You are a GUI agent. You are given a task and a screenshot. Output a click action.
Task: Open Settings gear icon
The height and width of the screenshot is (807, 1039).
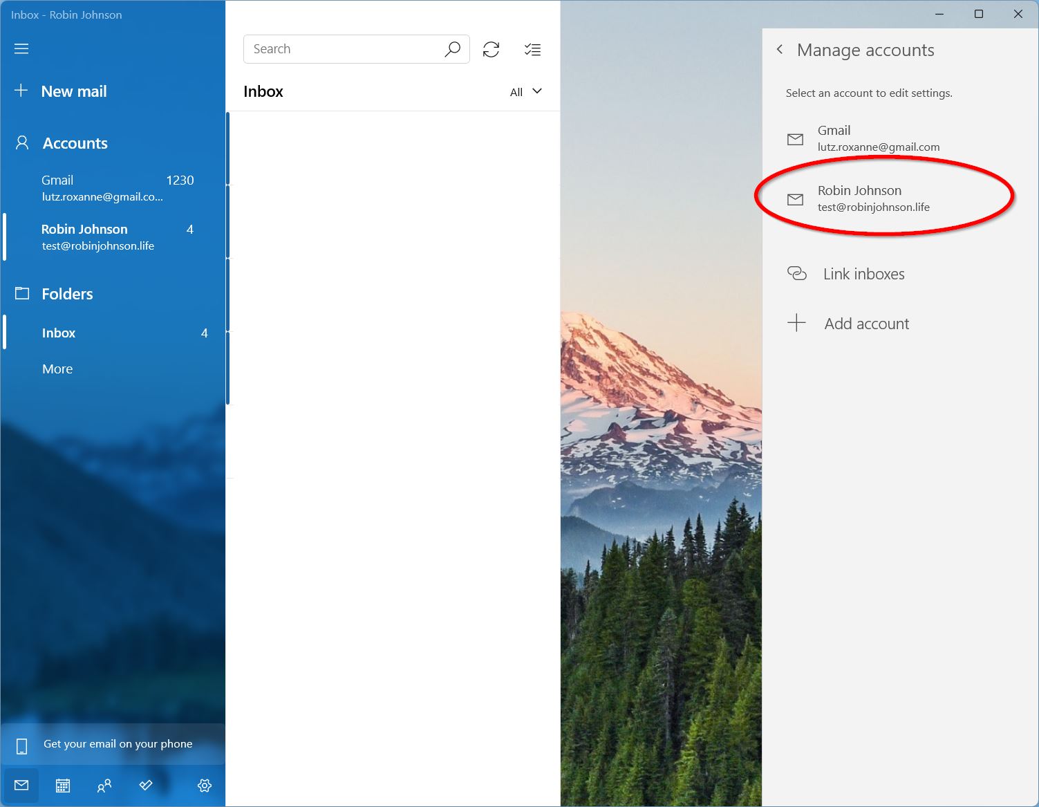[x=205, y=786]
